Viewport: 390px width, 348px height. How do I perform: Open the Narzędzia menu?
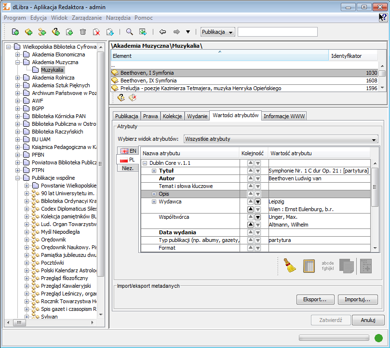(x=118, y=18)
